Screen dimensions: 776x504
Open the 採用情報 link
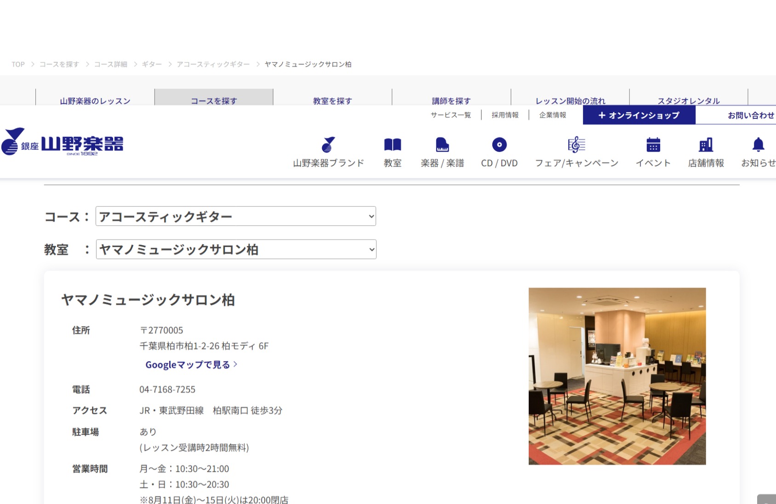(505, 115)
